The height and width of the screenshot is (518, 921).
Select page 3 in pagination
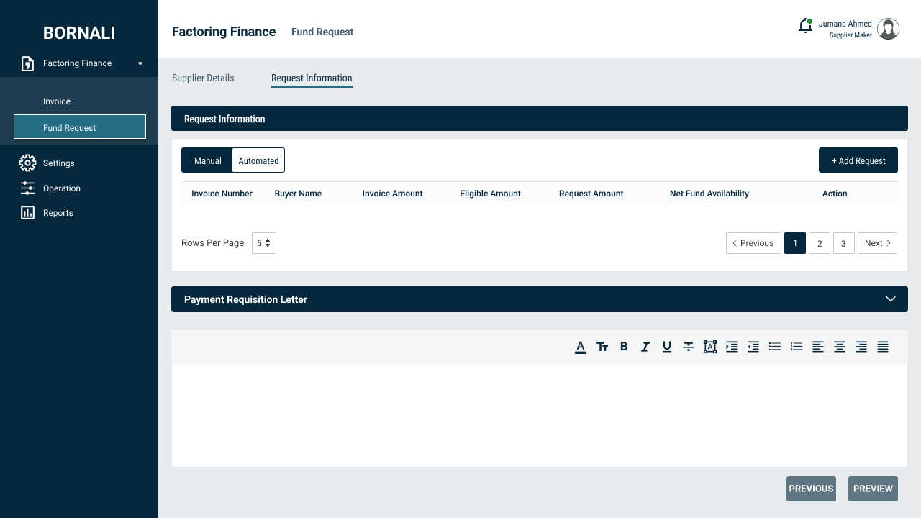pos(844,243)
